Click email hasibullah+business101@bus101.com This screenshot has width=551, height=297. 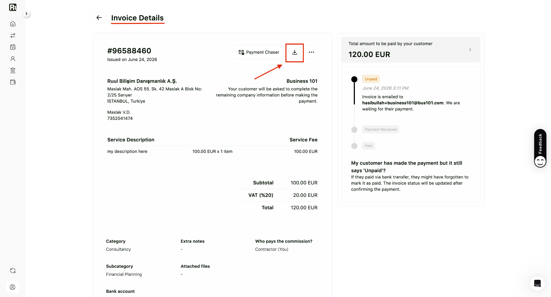403,103
